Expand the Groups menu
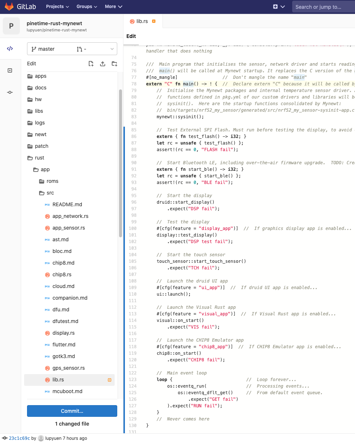Screen dimensions: 355x442 click(87, 7)
